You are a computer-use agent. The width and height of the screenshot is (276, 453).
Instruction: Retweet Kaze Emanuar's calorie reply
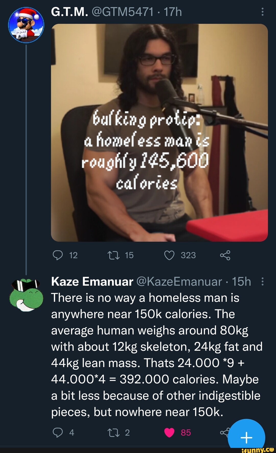click(x=113, y=433)
